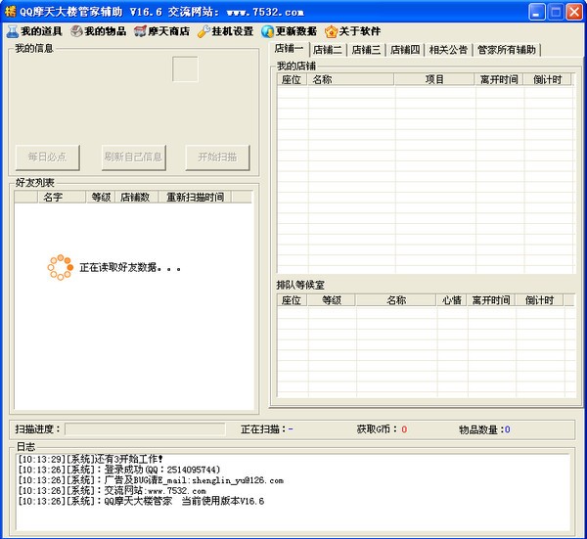Viewport: 587px width, 539px height.
Task: Click 座位 header in 排队等候室 table
Action: [x=292, y=300]
